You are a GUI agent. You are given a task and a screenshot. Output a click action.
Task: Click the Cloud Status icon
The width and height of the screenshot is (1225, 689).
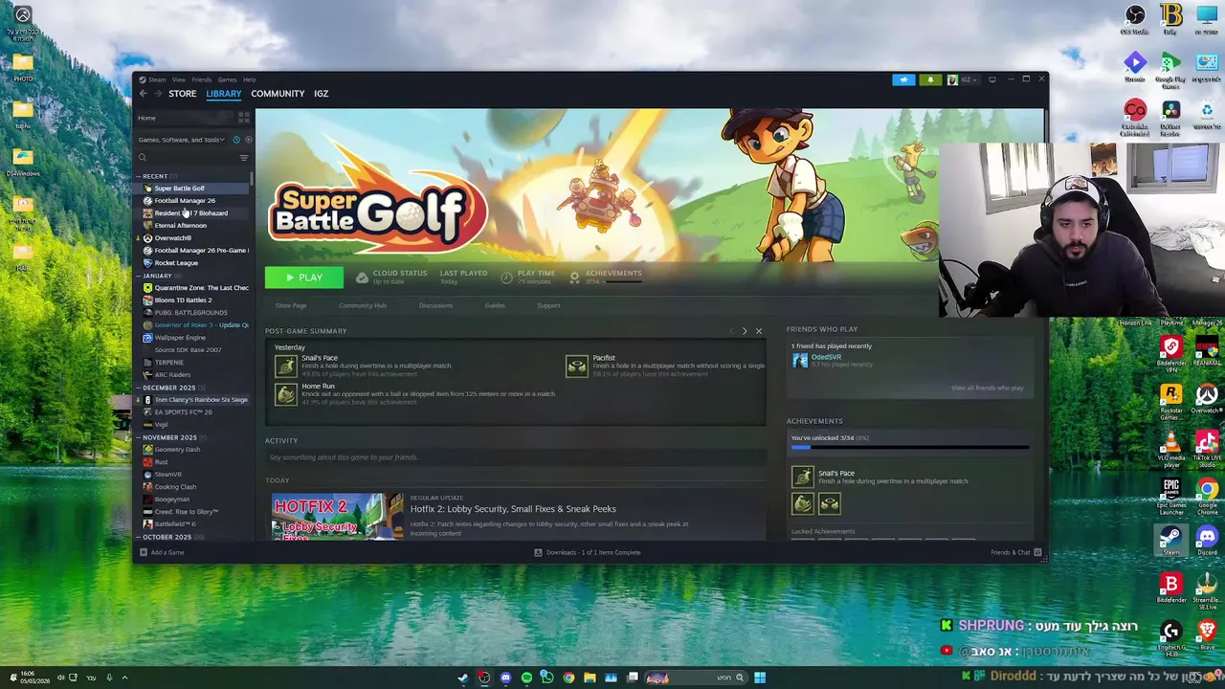coord(362,278)
